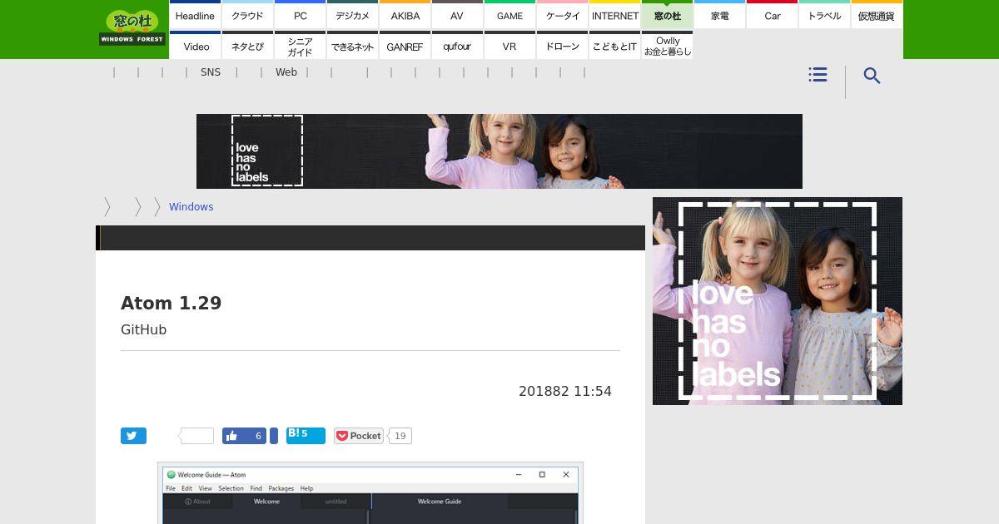Open the 家電 site tab

pyautogui.click(x=719, y=15)
